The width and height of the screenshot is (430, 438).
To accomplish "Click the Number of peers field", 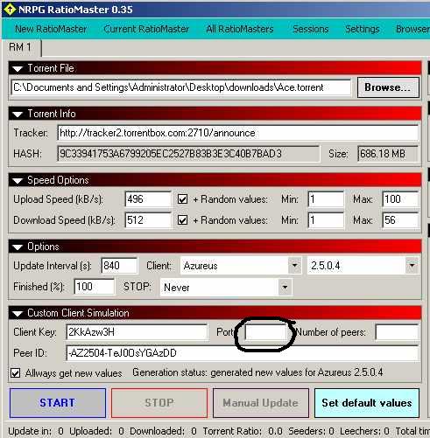I will [397, 332].
